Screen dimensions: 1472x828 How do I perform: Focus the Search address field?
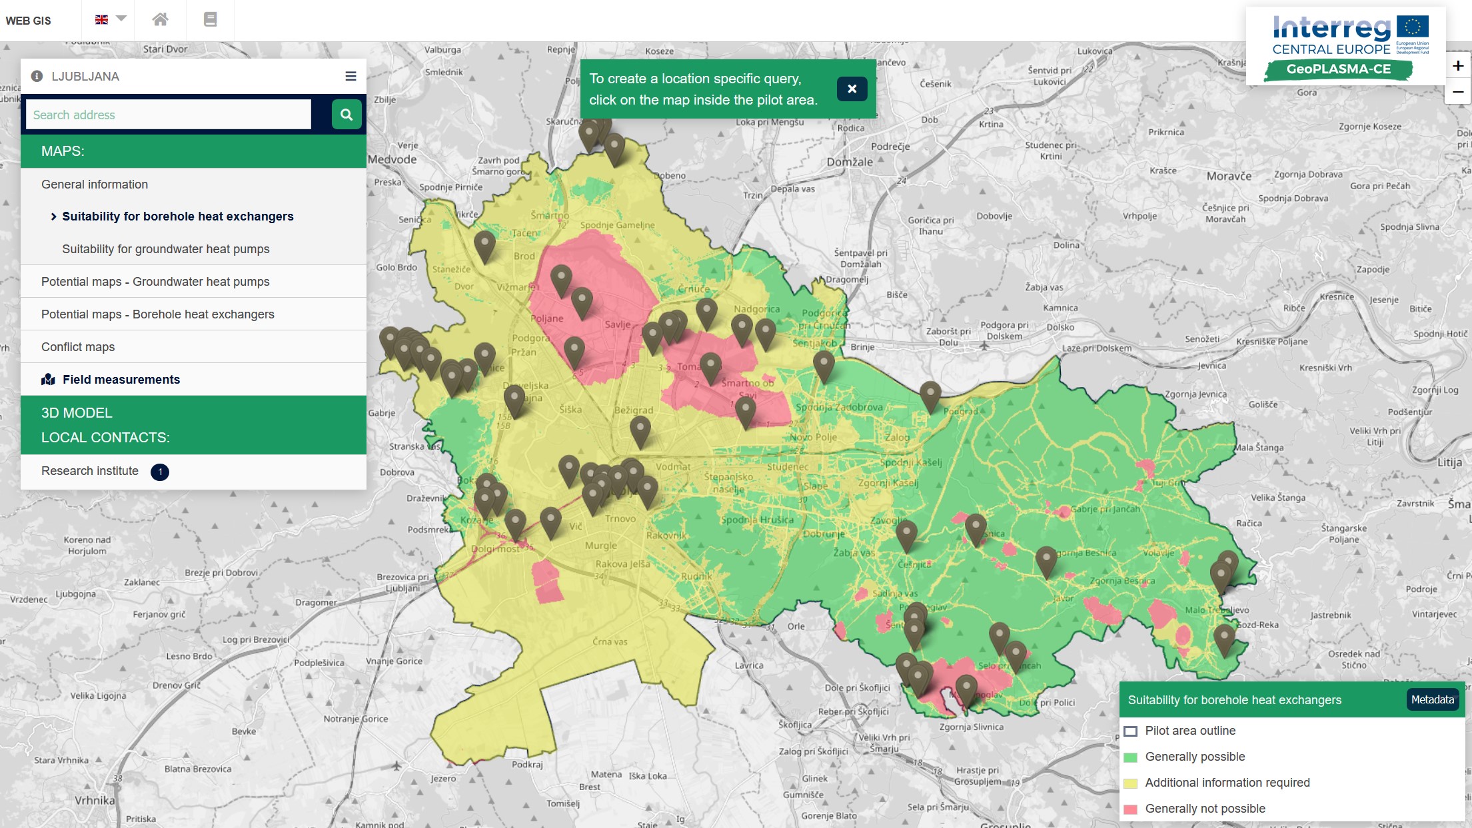[x=168, y=115]
